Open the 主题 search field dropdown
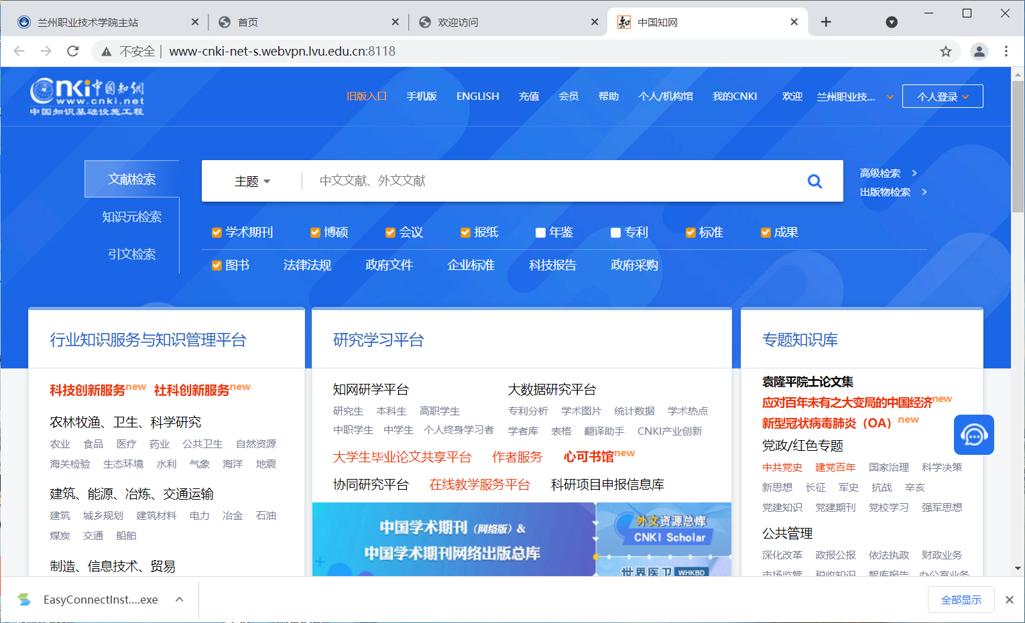Viewport: 1025px width, 623px height. click(252, 181)
